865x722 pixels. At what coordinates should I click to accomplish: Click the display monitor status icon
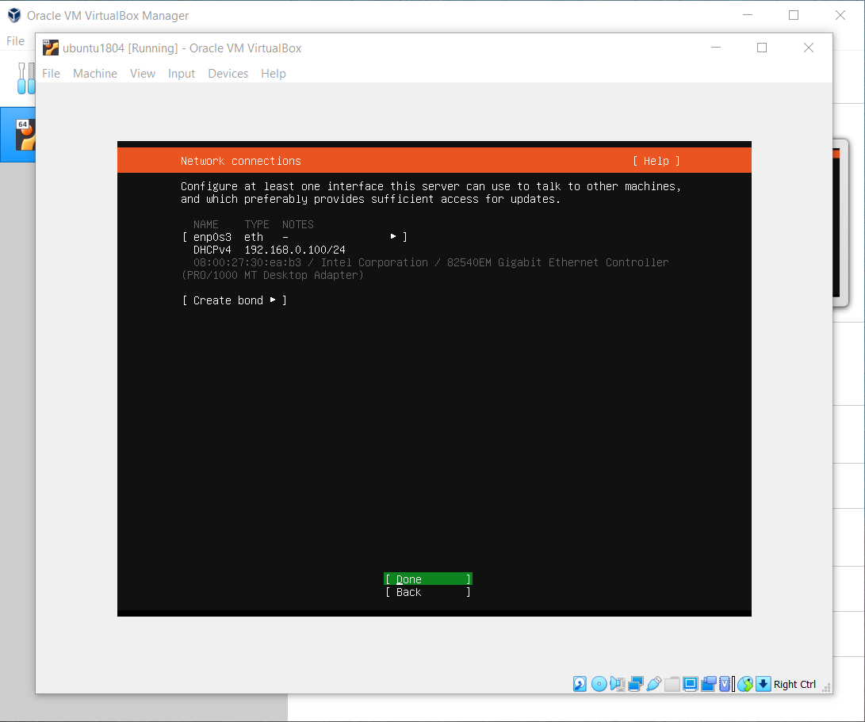[690, 684]
